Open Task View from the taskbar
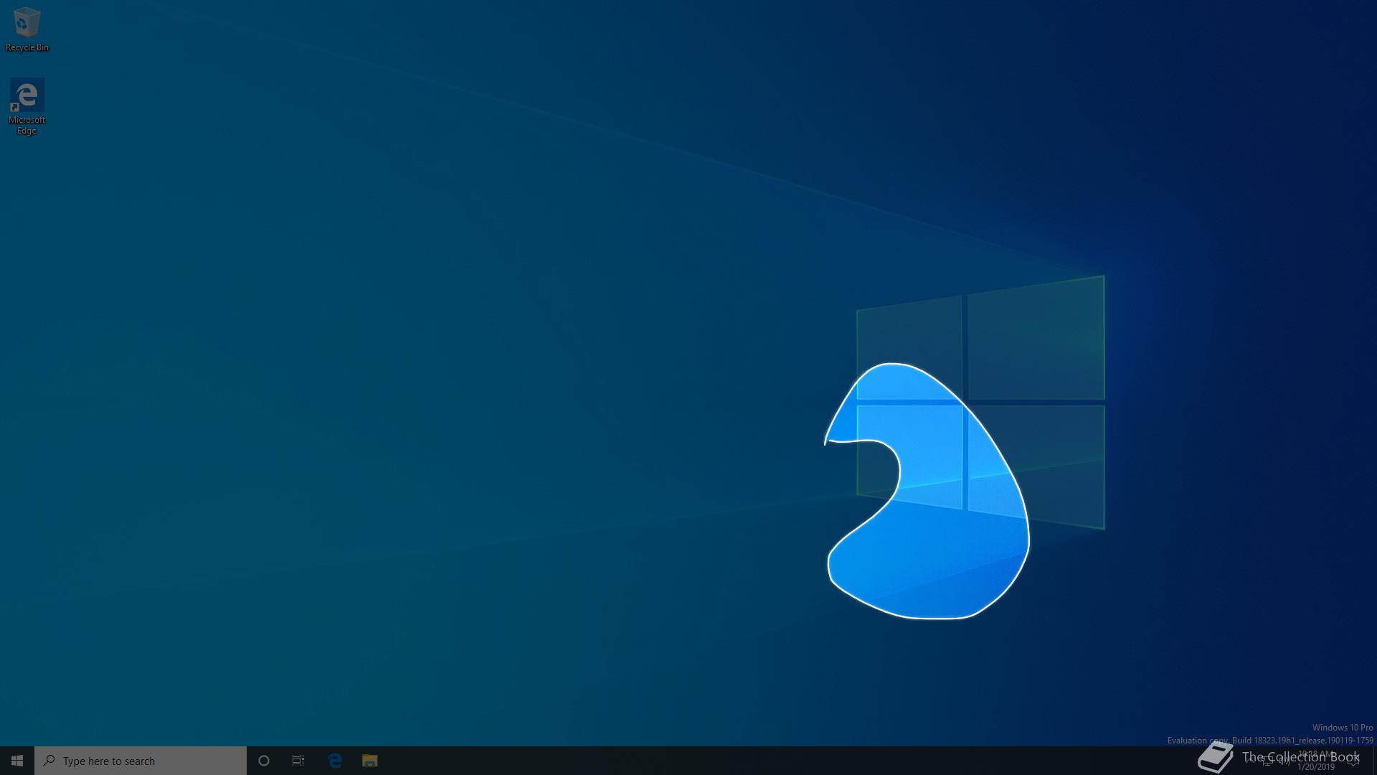 pyautogui.click(x=298, y=761)
